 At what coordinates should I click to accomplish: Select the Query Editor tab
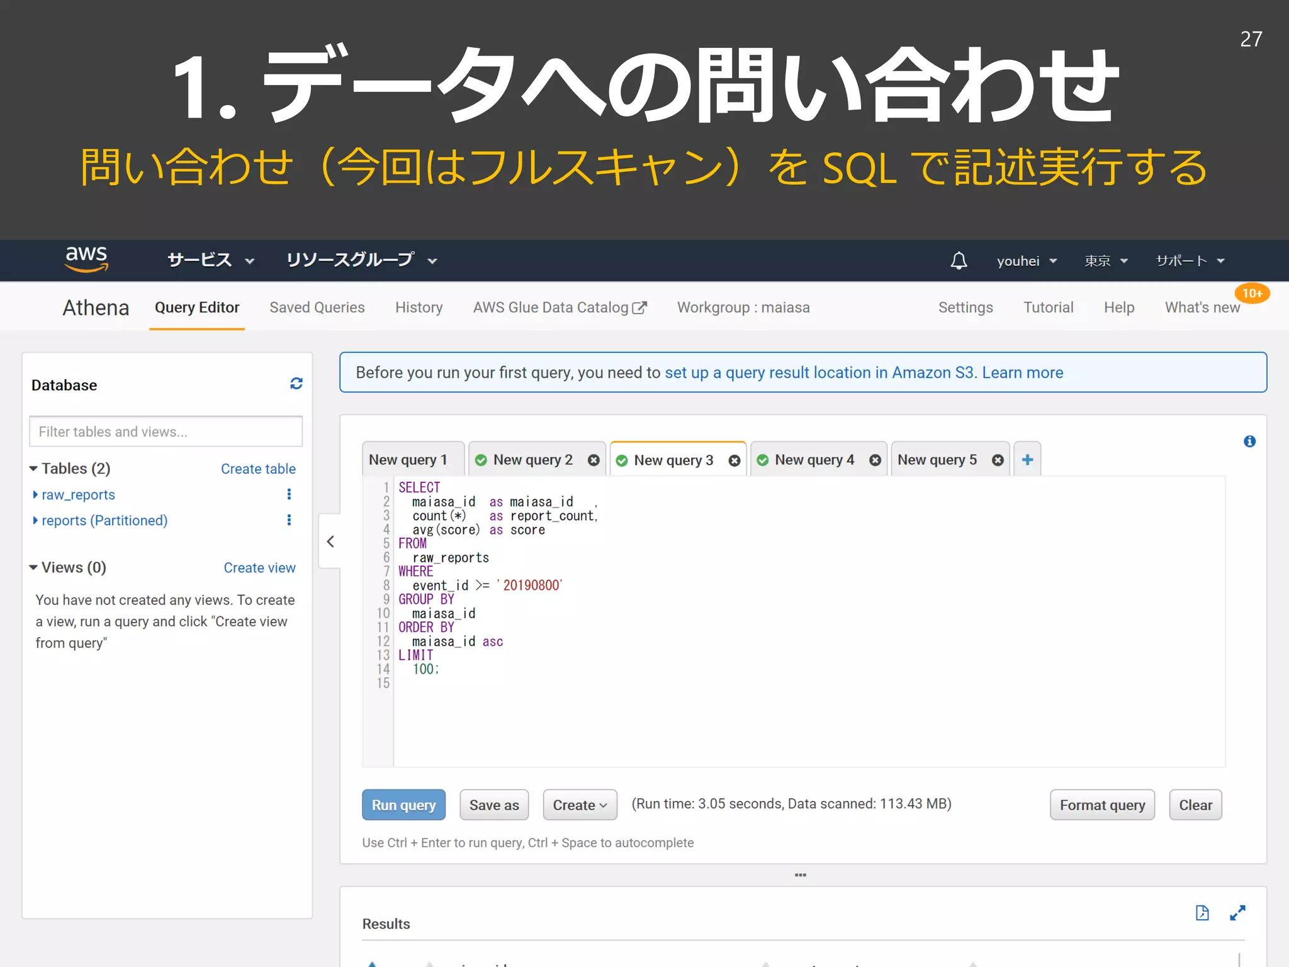tap(197, 307)
